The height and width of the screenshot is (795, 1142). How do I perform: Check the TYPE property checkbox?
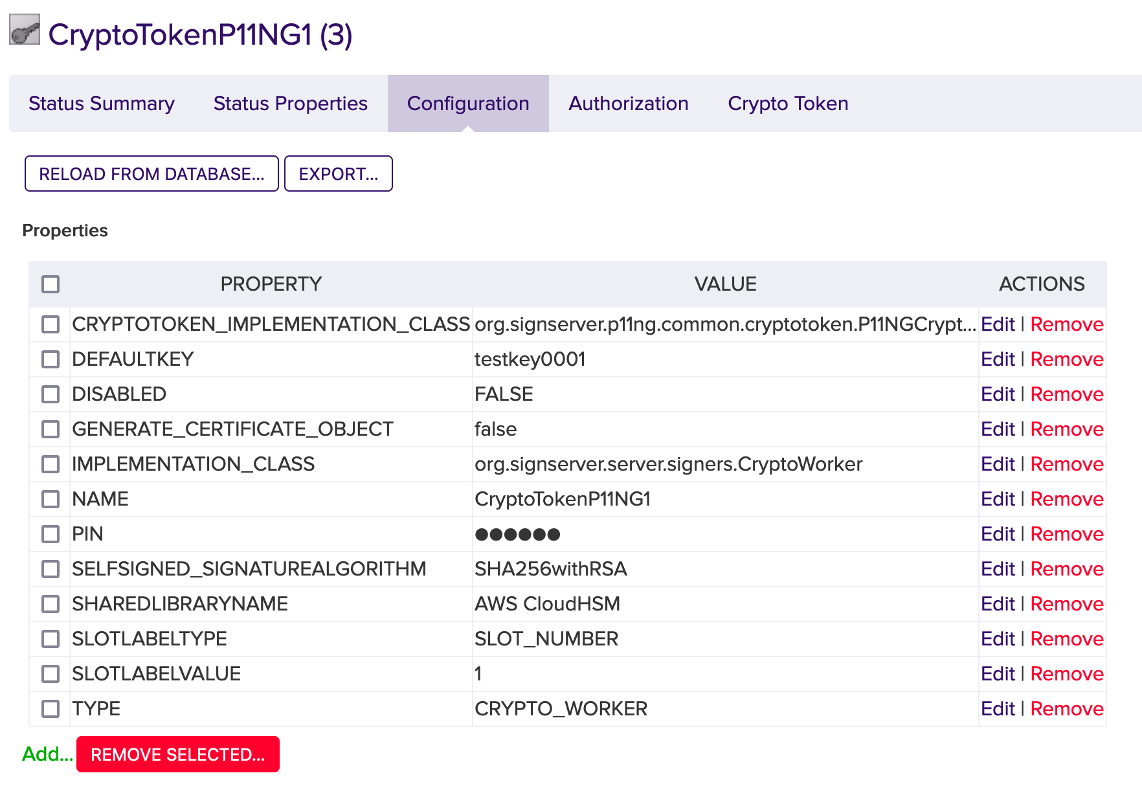click(x=50, y=709)
